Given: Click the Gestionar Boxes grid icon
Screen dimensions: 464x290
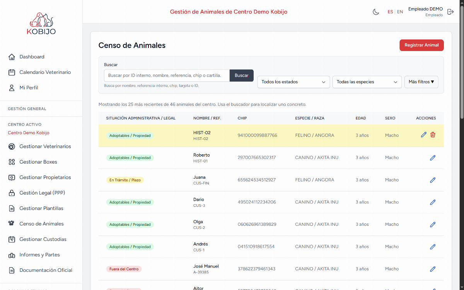Looking at the screenshot, I should tap(12, 162).
